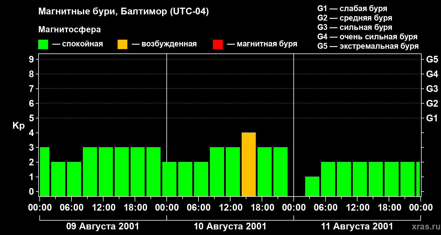Click the orange "возбужденная" legend swatch
The image size is (441, 235).
[122, 44]
